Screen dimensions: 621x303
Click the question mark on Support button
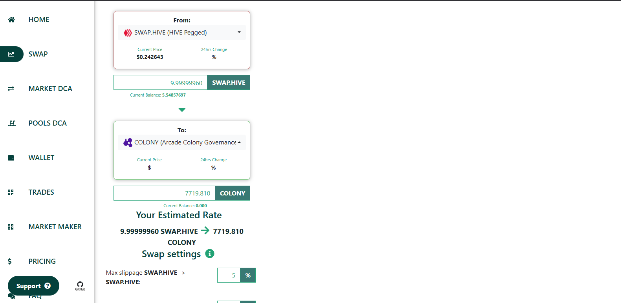pyautogui.click(x=48, y=286)
